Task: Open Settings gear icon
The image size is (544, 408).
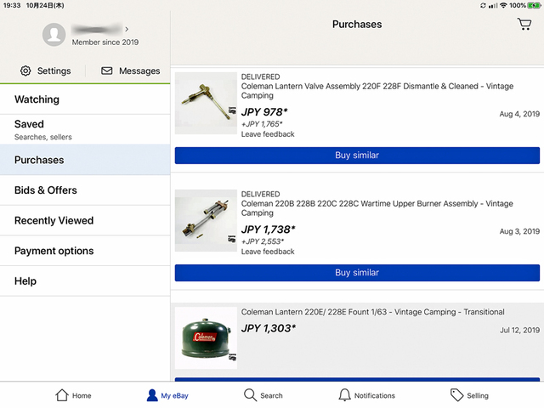Action: (x=25, y=71)
